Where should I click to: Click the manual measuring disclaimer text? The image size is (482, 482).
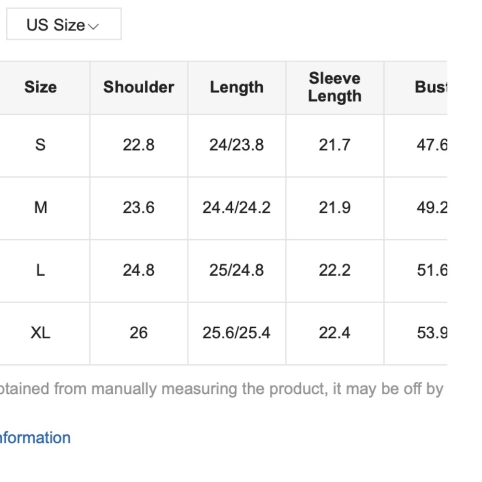(x=221, y=389)
